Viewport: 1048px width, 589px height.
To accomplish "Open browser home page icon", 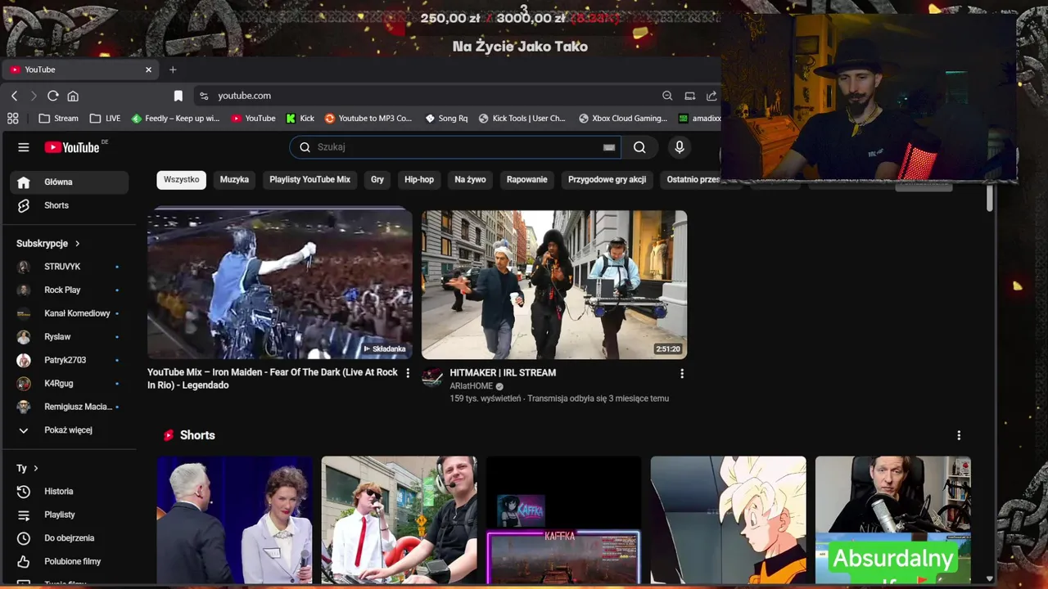I will pos(73,96).
